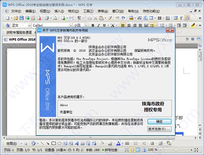Image resolution: width=204 pixels, height=155 pixels.
Task: Insert WordArt from the drawing toolbar
Action: coord(77,143)
